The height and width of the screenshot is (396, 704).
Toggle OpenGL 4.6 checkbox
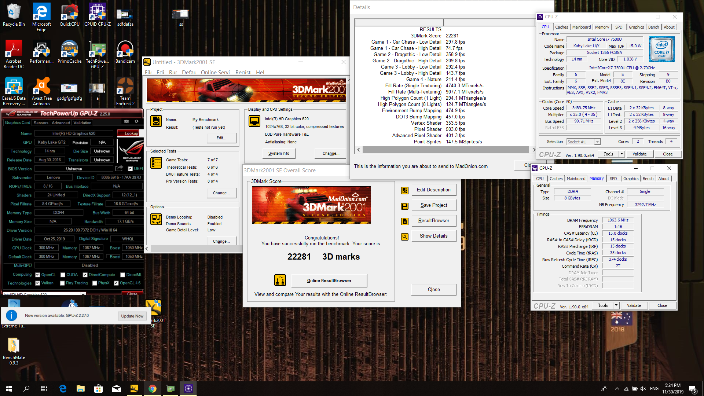[x=116, y=283]
